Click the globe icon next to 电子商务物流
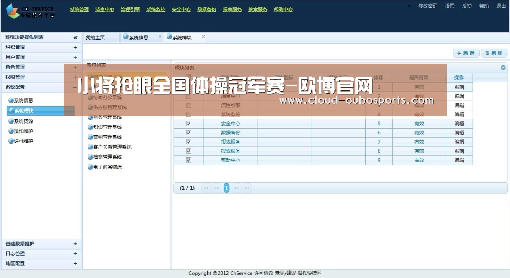510x278 pixels. point(90,167)
